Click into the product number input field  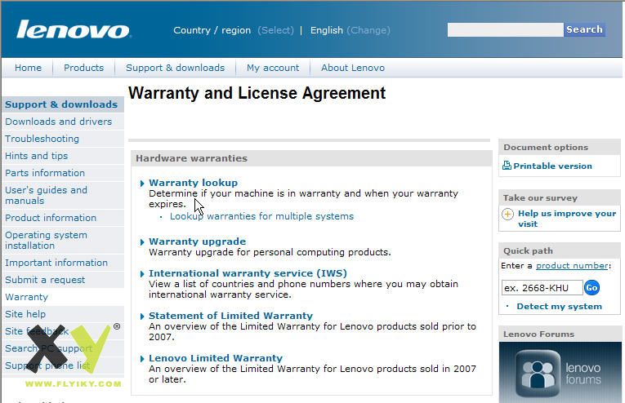542,288
